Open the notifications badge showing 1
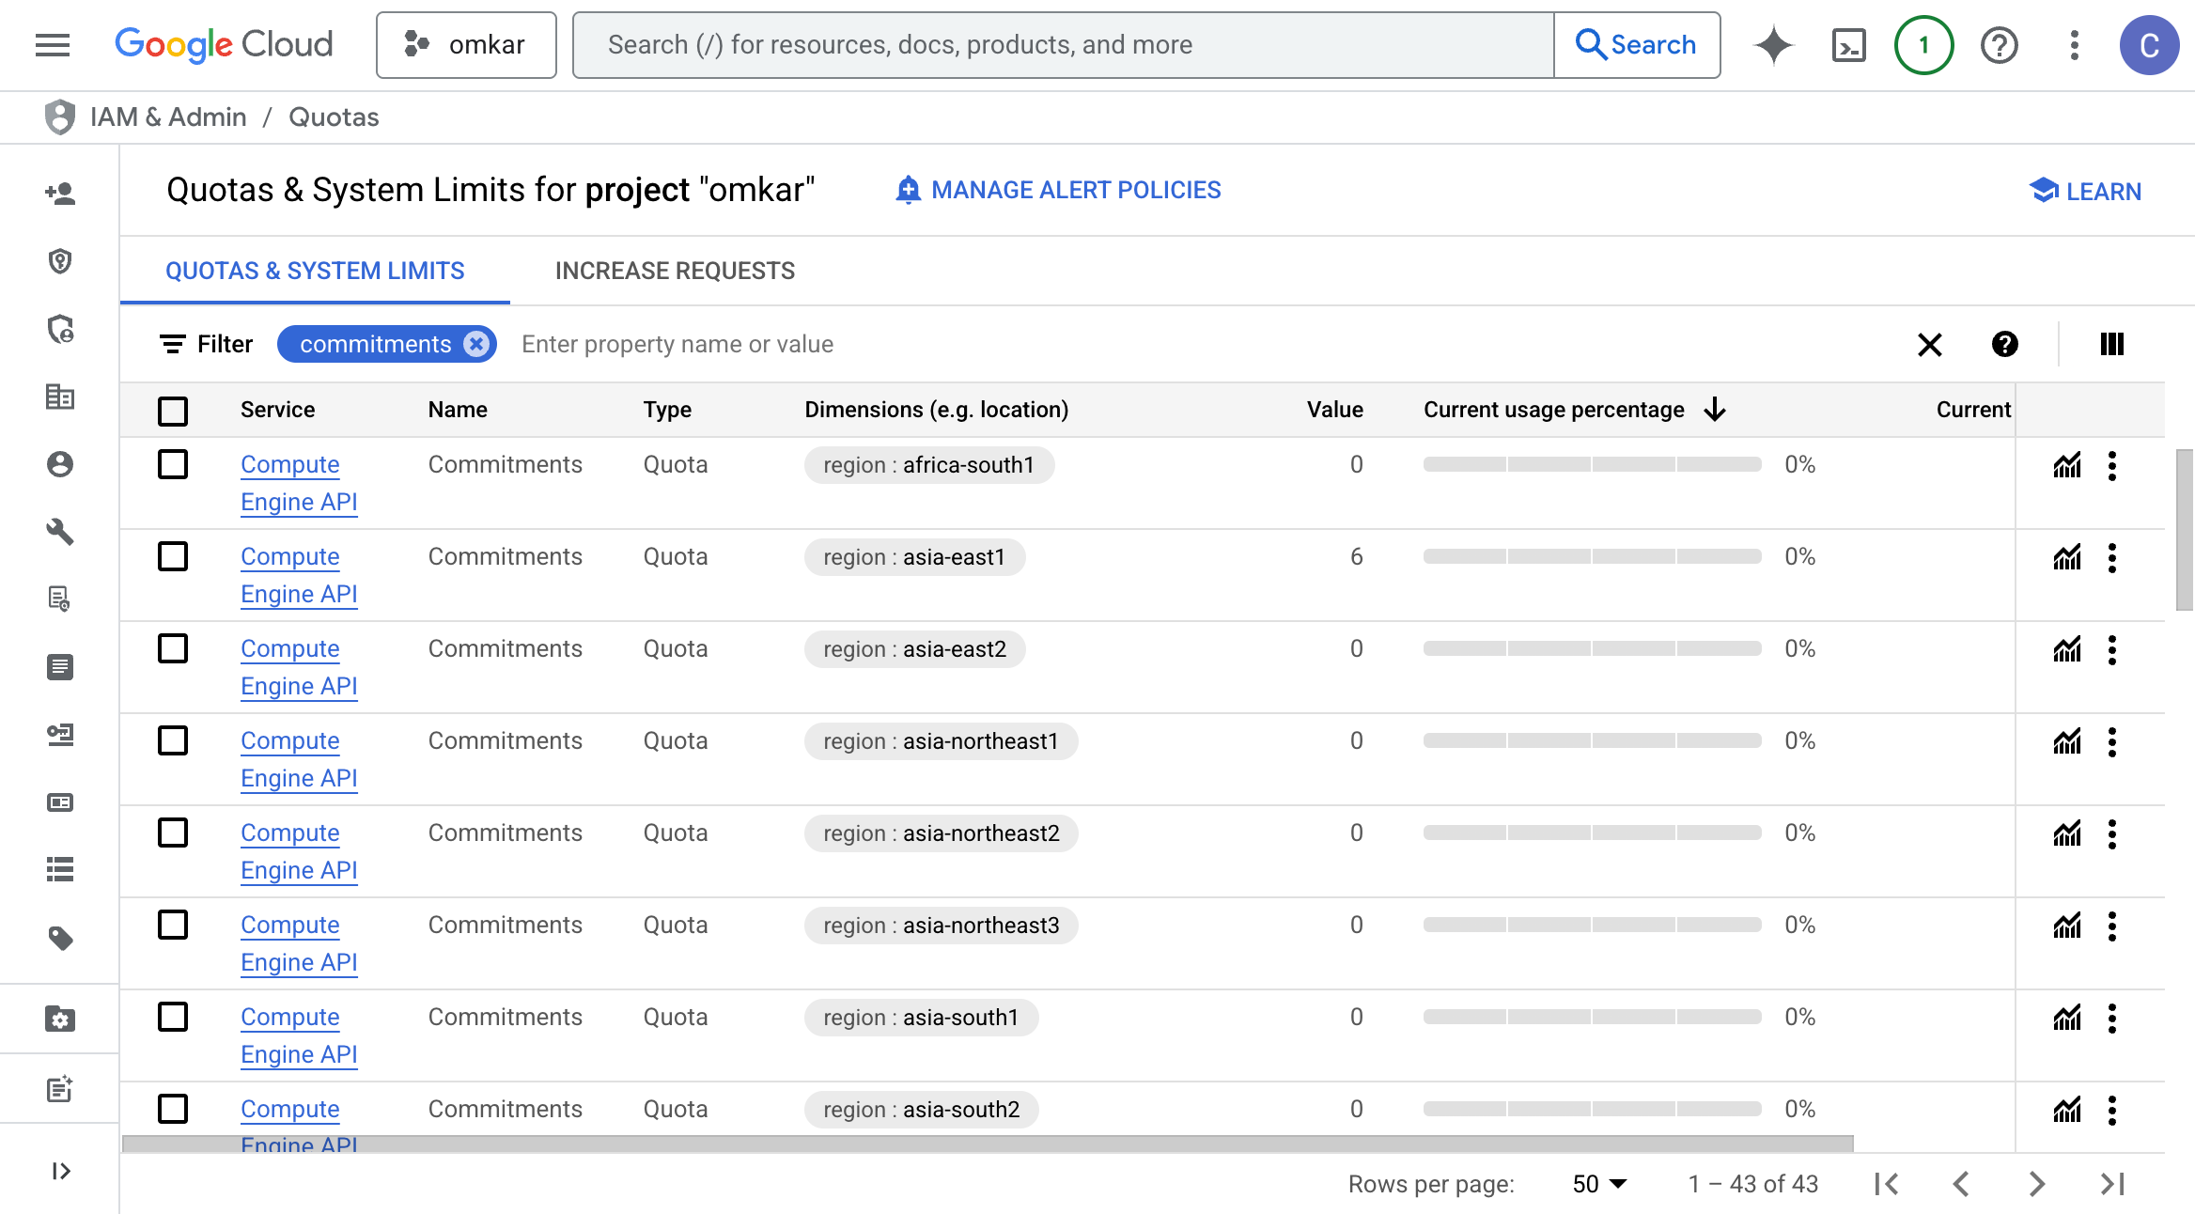Viewport: 2195px width, 1214px height. [x=1923, y=45]
